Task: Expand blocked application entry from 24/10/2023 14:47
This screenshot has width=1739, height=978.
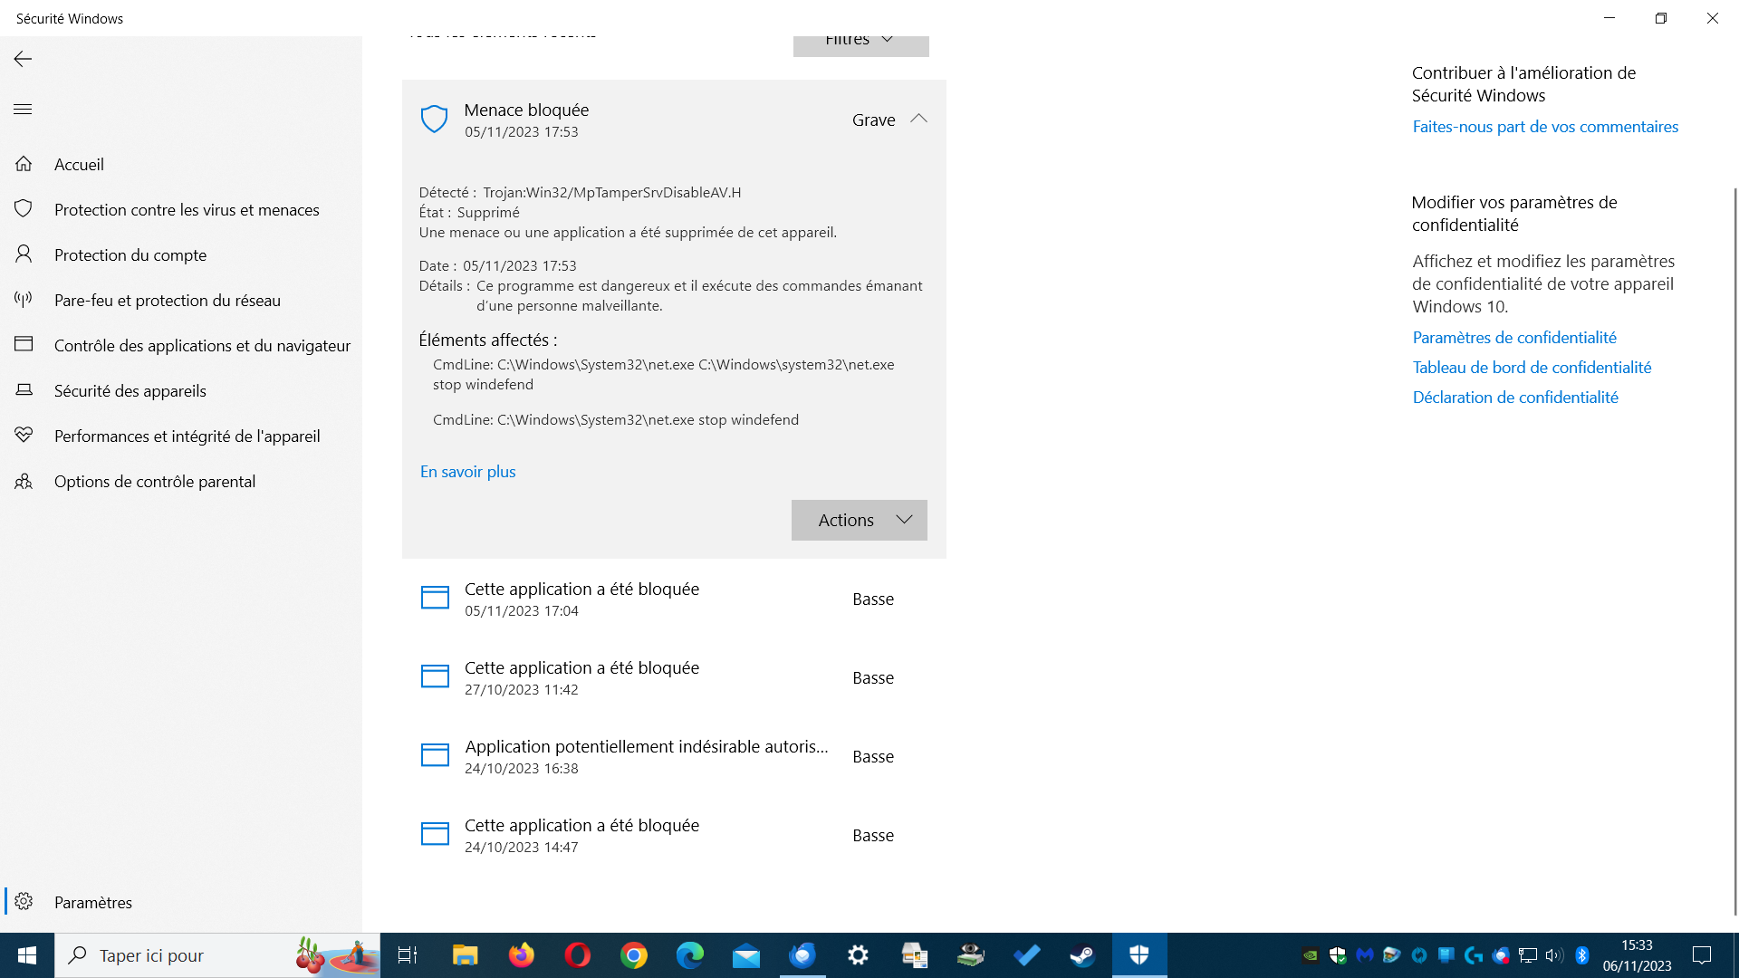Action: 674,835
